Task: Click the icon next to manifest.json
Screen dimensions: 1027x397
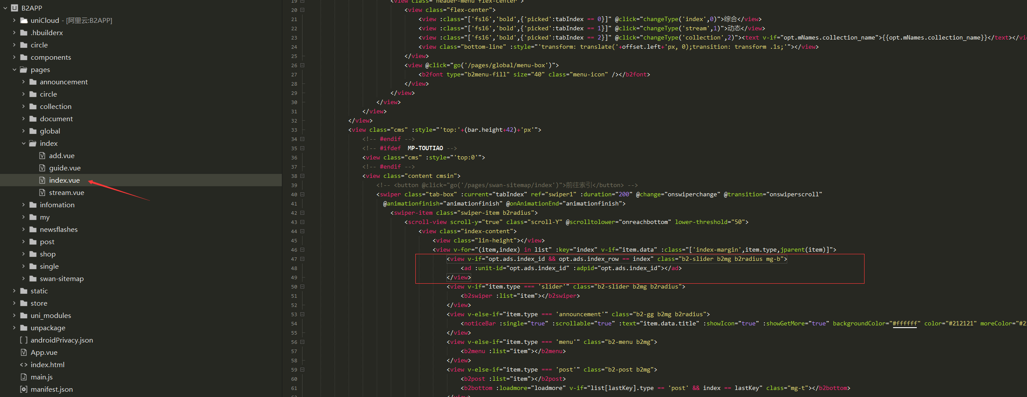Action: (24, 389)
